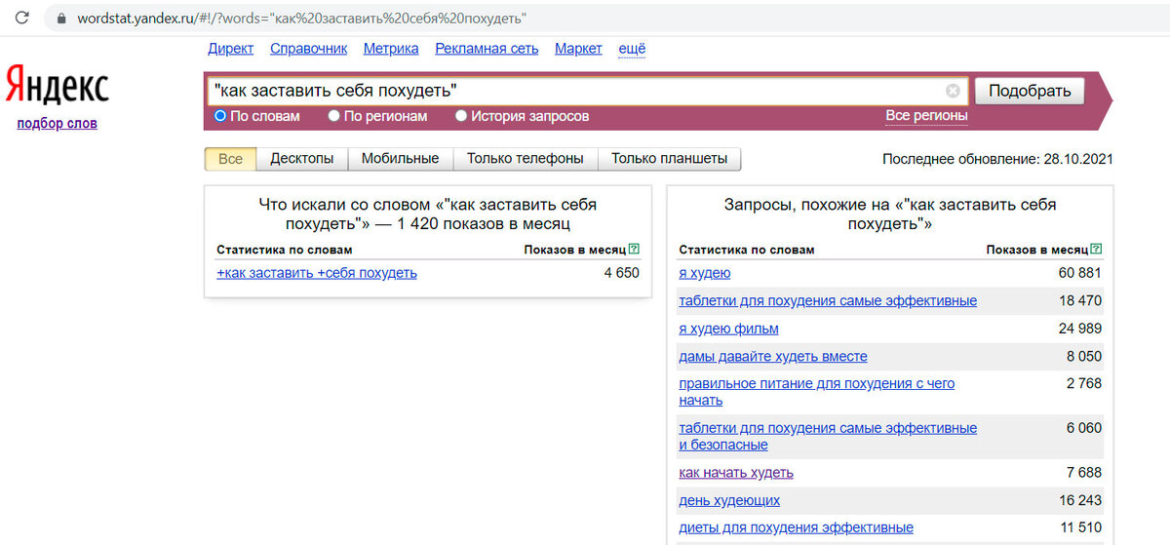Click the 'Последнее обновление: 28.10.2021' text

997,159
